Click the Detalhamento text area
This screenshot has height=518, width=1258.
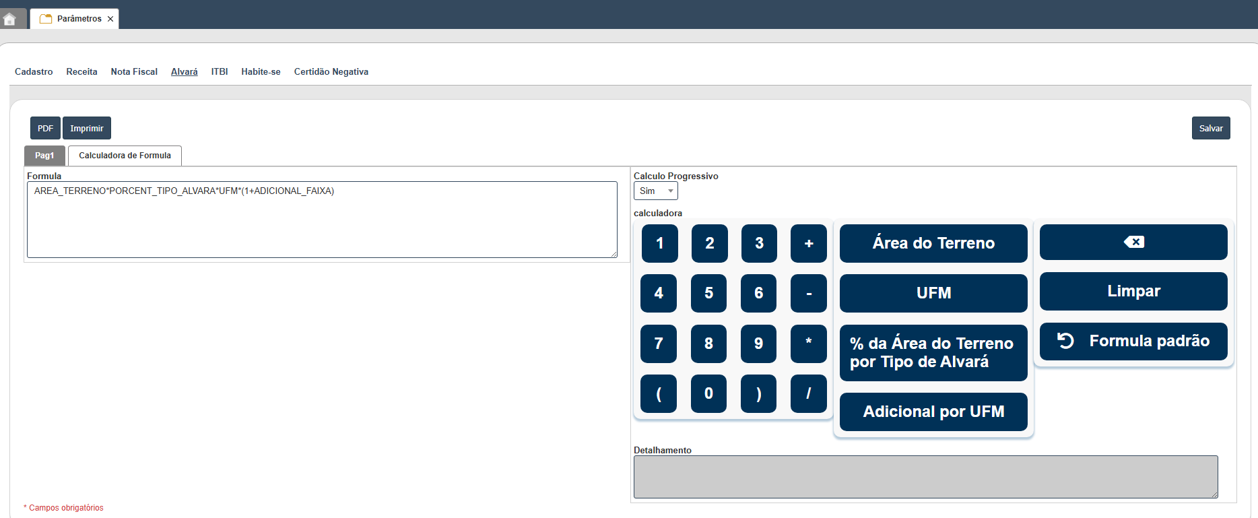(x=925, y=477)
